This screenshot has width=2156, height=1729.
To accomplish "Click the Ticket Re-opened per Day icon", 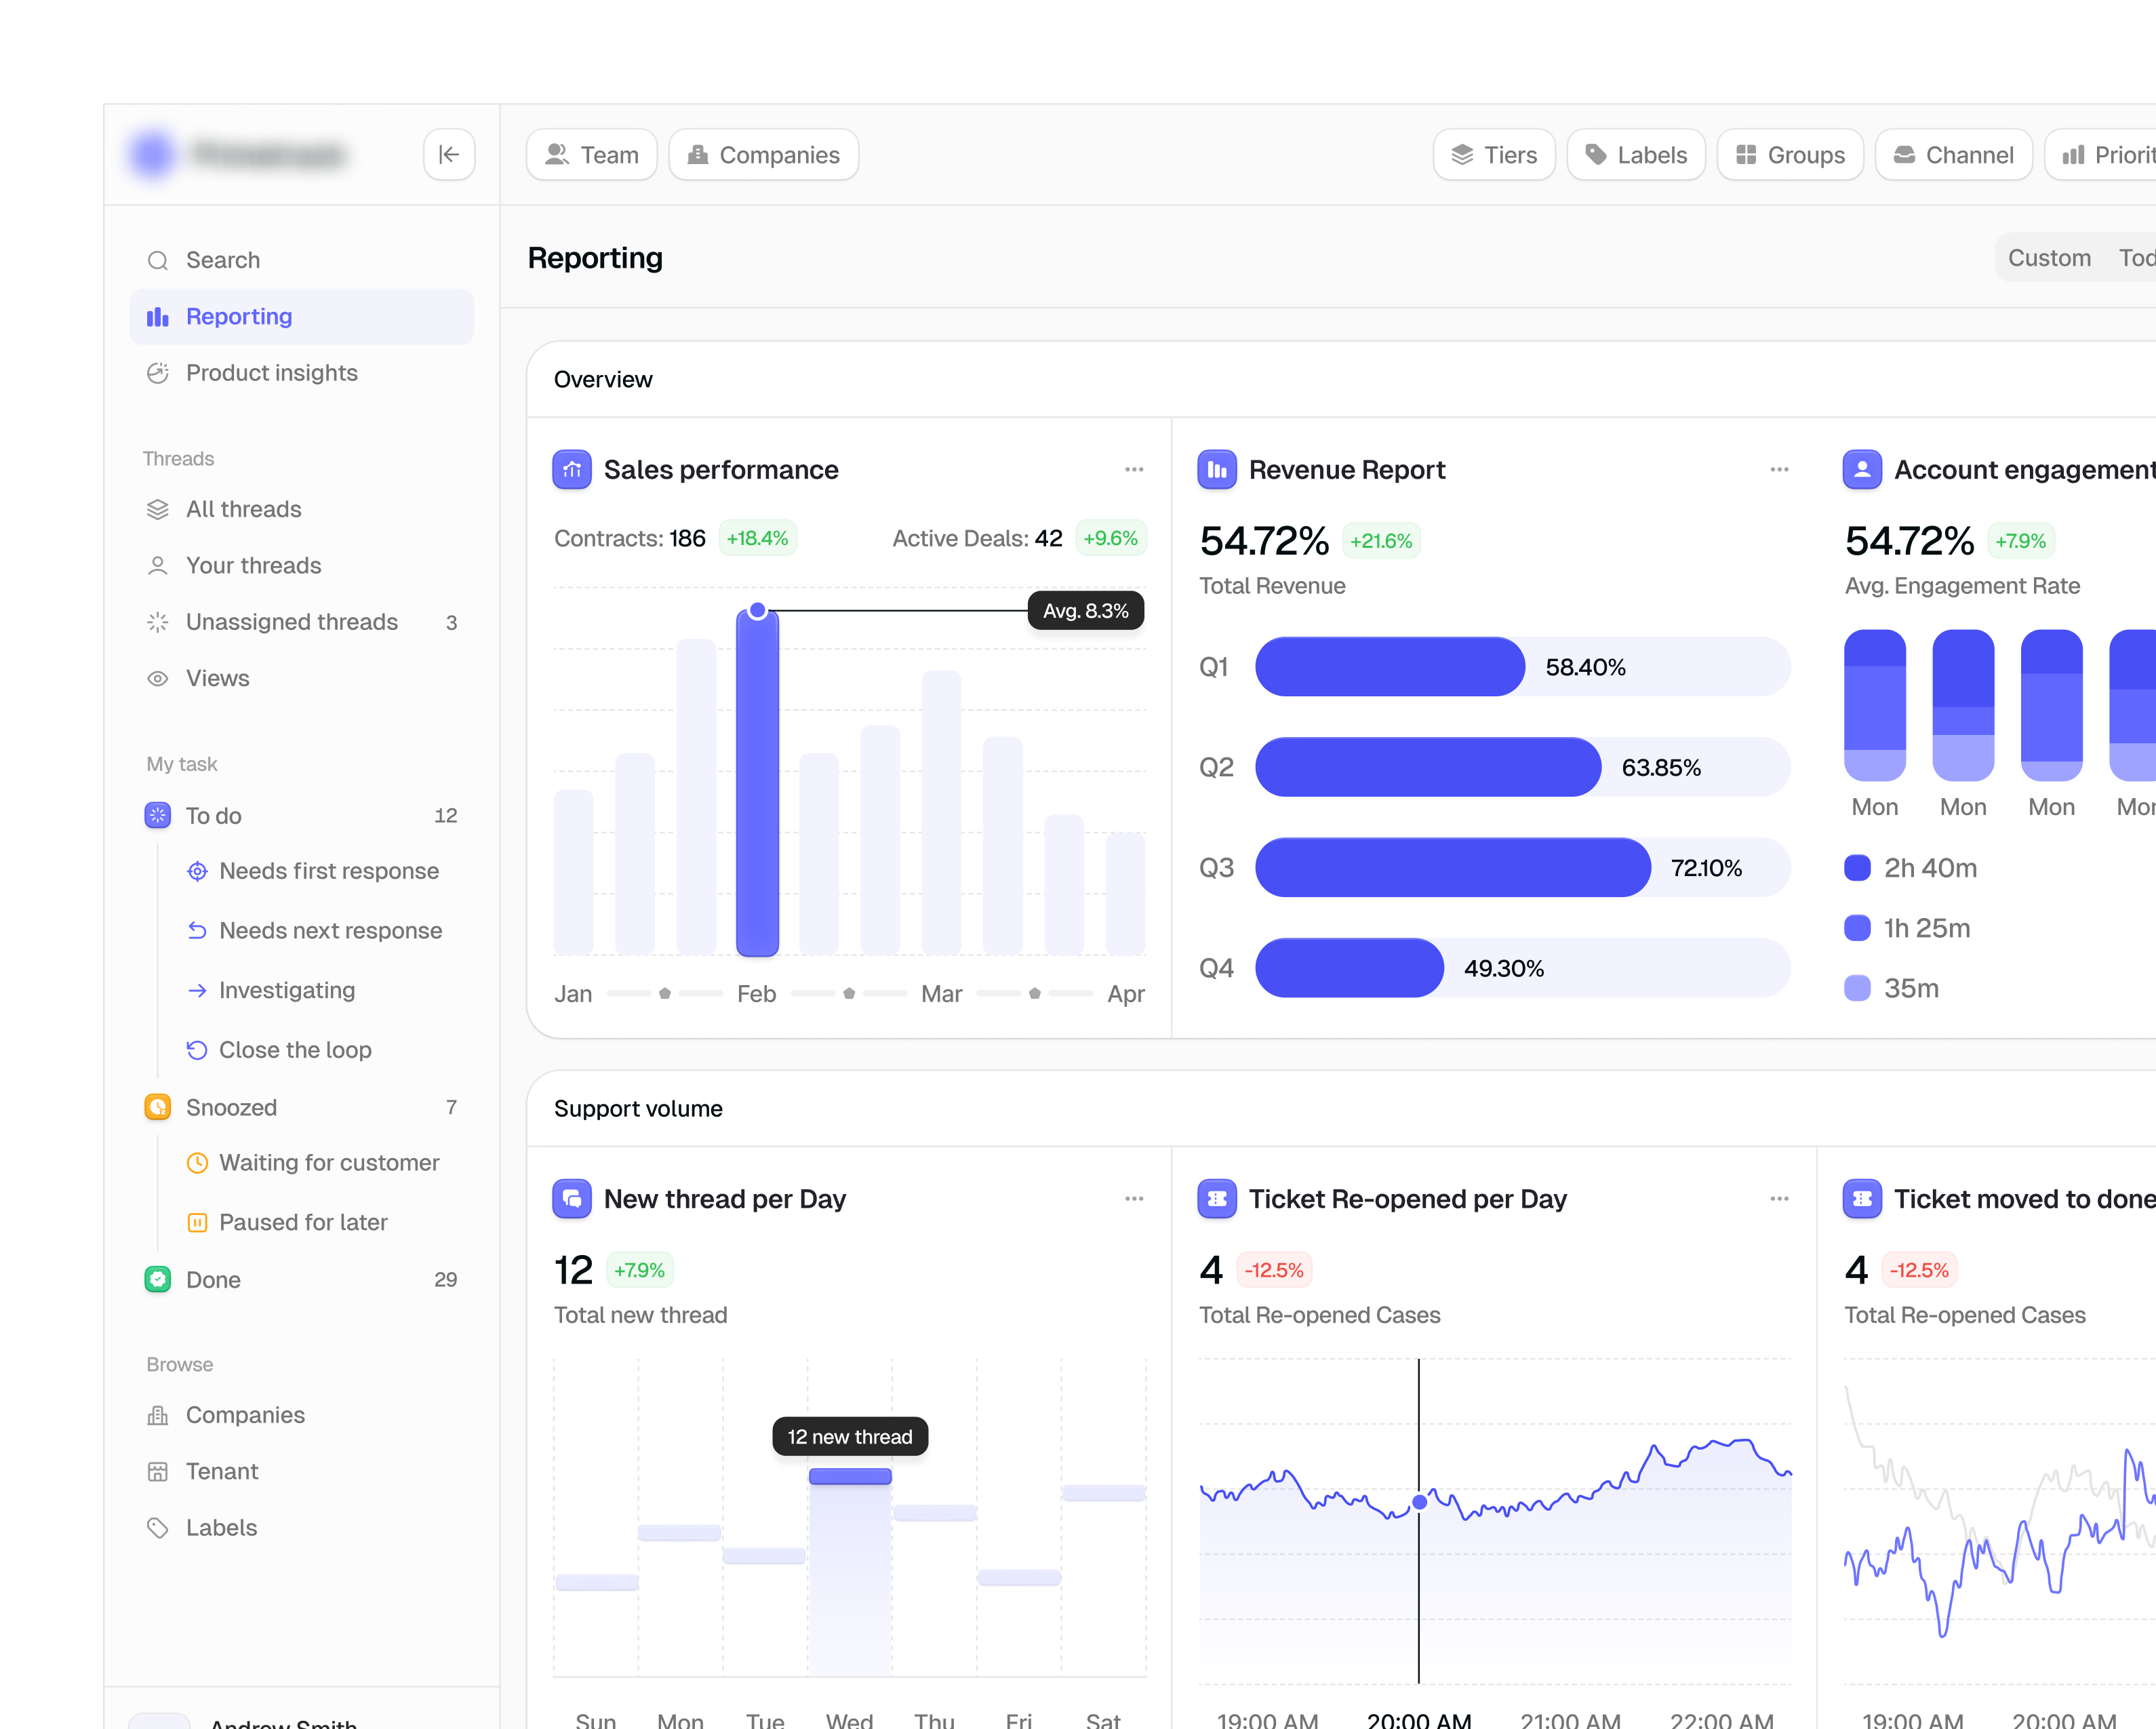I will point(1217,1198).
